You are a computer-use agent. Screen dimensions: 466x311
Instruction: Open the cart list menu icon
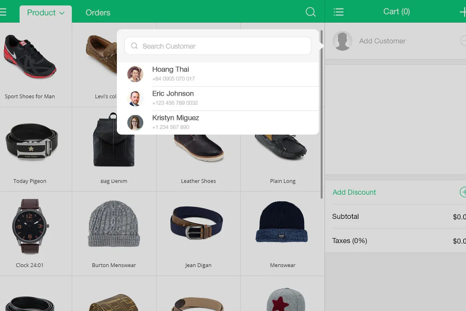pos(339,12)
